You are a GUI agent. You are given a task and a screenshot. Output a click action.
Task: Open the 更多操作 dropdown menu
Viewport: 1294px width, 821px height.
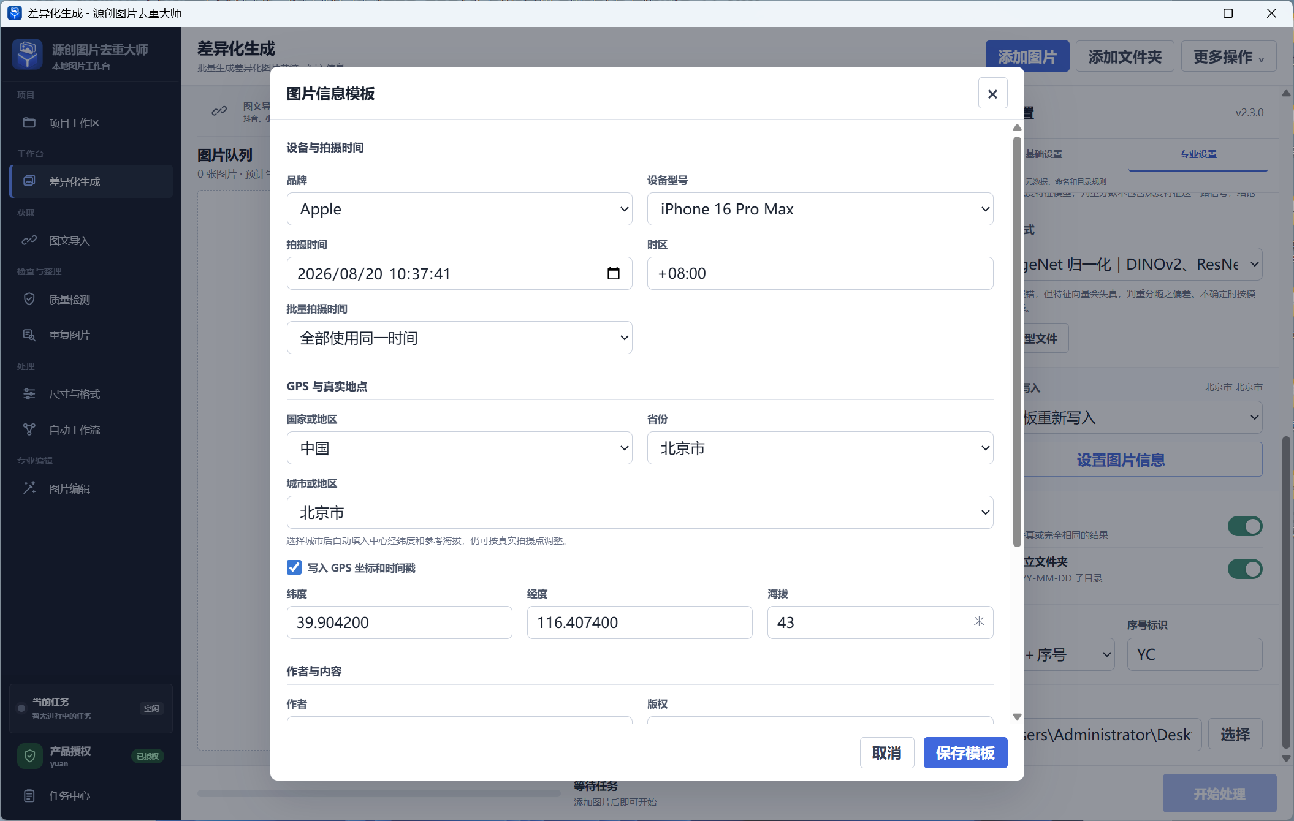coord(1228,56)
